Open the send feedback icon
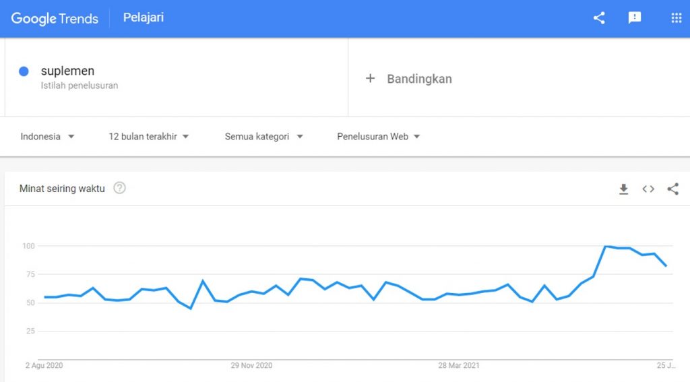690x382 pixels. tap(635, 18)
